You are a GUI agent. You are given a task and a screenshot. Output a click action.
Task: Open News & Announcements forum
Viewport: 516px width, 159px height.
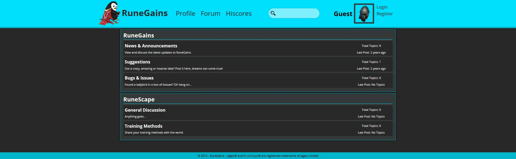[151, 46]
